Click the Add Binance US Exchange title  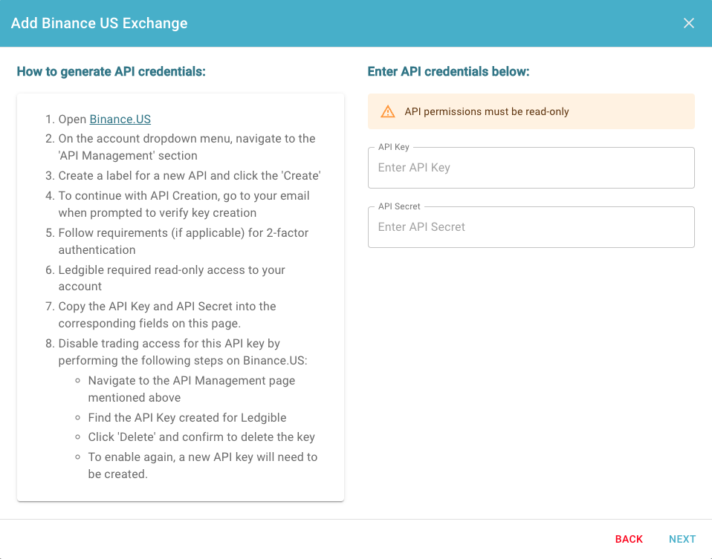point(99,23)
